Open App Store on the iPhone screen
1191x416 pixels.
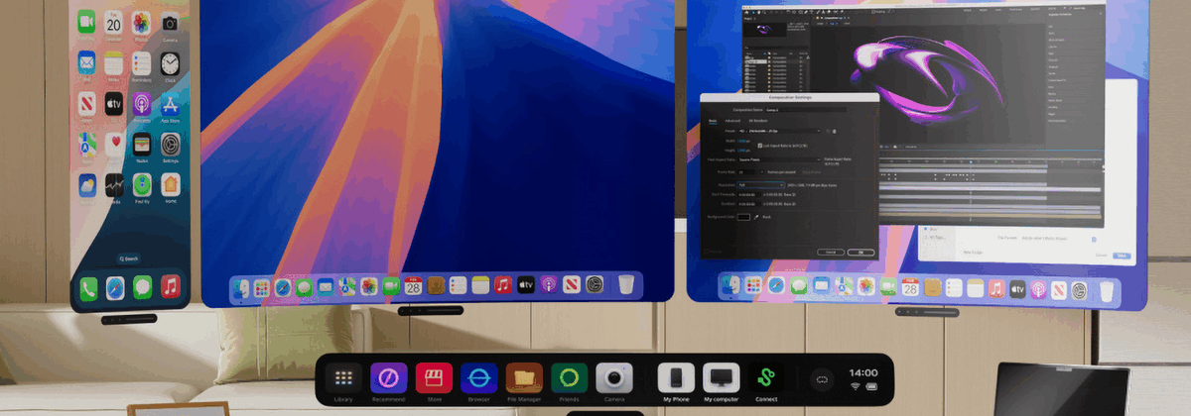[x=170, y=105]
